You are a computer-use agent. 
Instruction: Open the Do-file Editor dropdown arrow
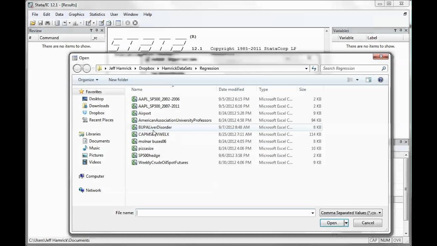point(94,23)
